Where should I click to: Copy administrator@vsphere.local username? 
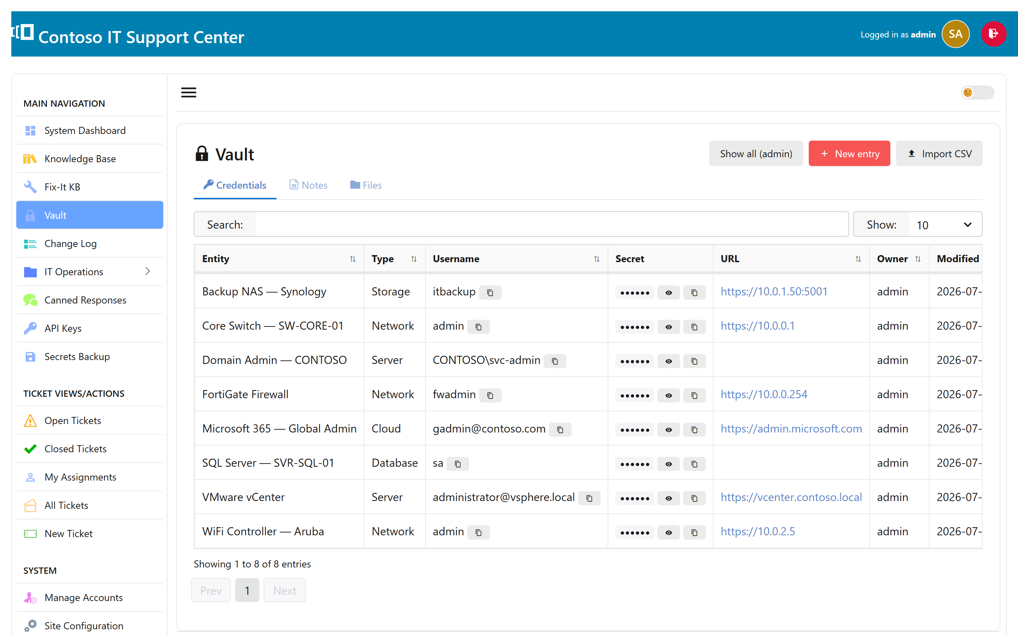pyautogui.click(x=589, y=498)
